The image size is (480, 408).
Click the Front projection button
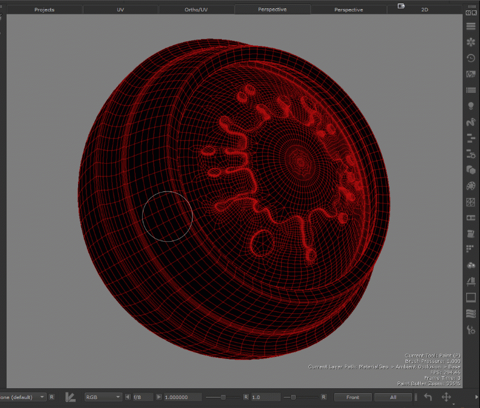click(353, 397)
